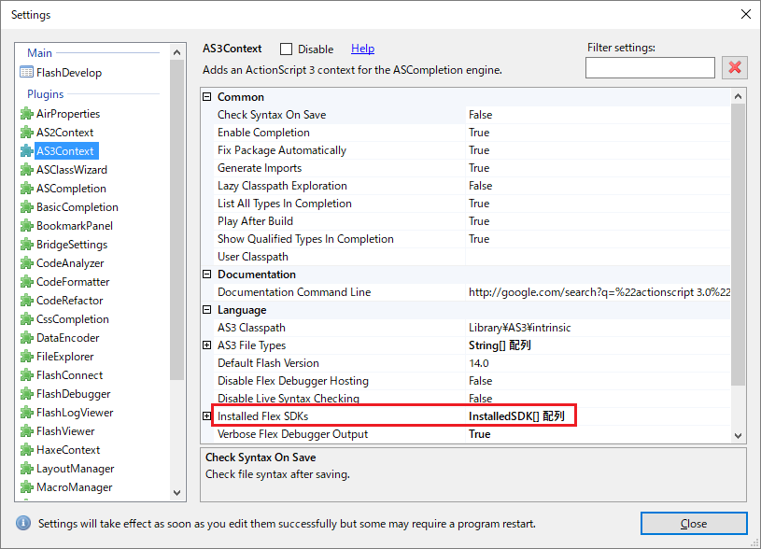Collapse the Documentation category
This screenshot has width=761, height=549.
[206, 274]
